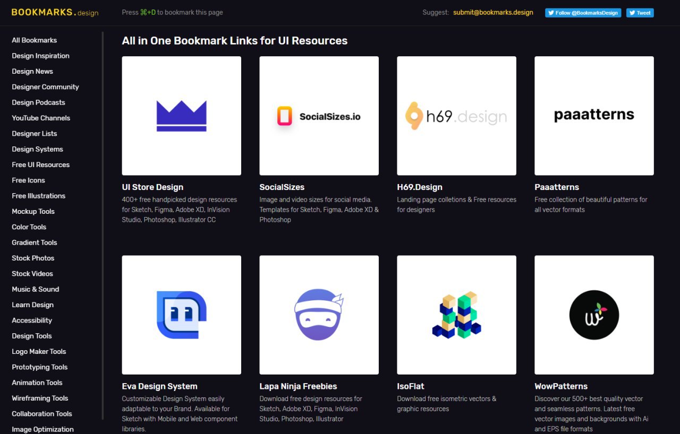The height and width of the screenshot is (434, 680).
Task: Click the Lapa Ninja Freebies title
Action: (298, 386)
